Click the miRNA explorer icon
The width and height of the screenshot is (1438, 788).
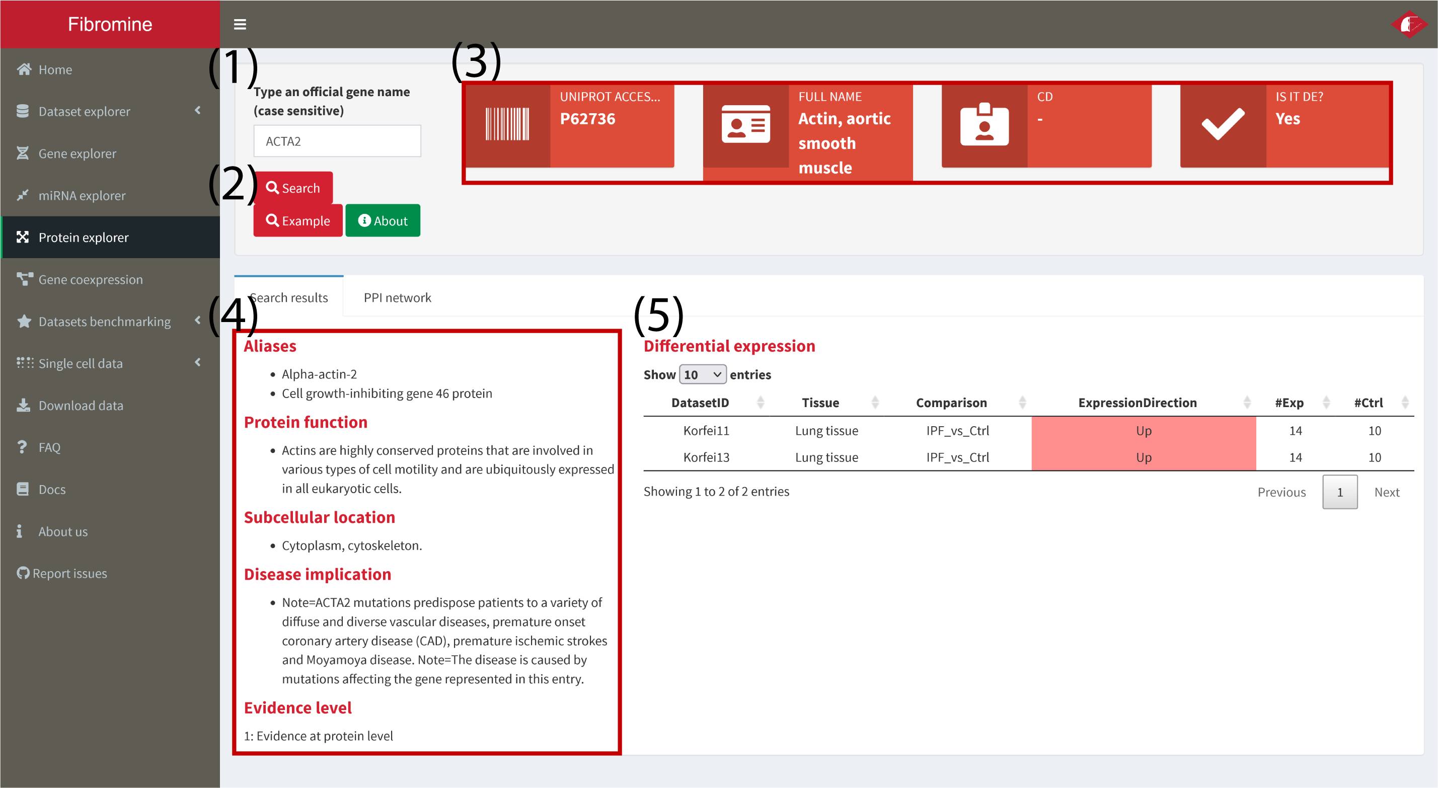[x=23, y=195]
